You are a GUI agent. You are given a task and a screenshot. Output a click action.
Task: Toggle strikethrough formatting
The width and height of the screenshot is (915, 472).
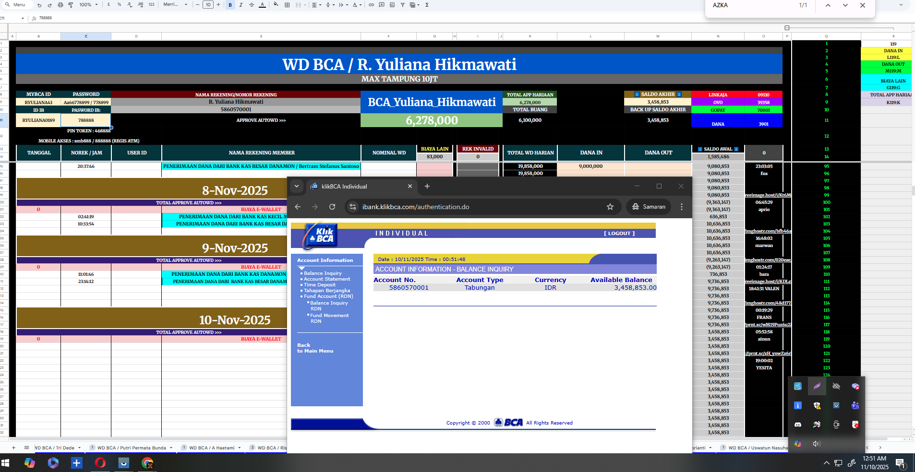click(252, 5)
